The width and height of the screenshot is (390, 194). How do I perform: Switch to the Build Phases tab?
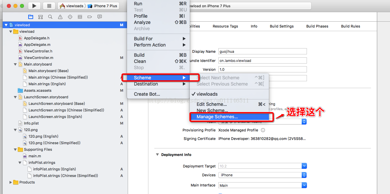(x=317, y=26)
